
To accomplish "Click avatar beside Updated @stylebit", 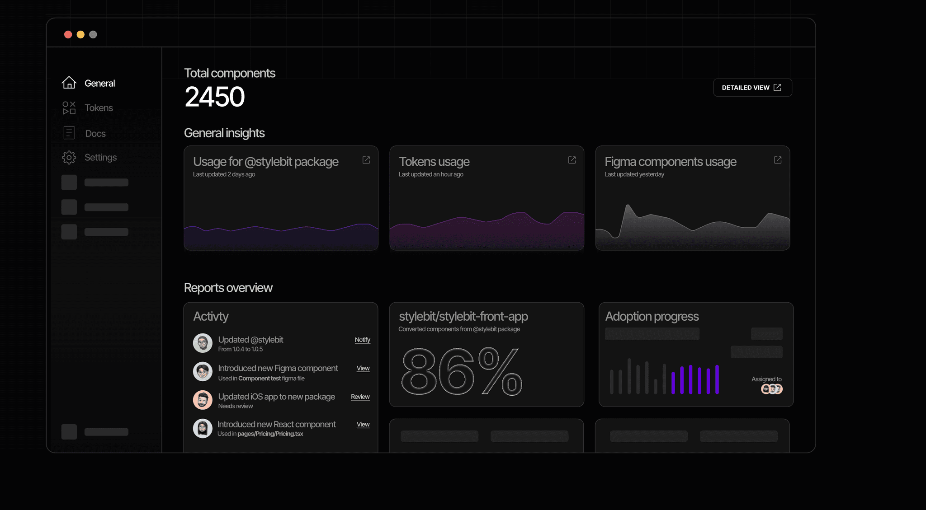I will click(x=203, y=343).
